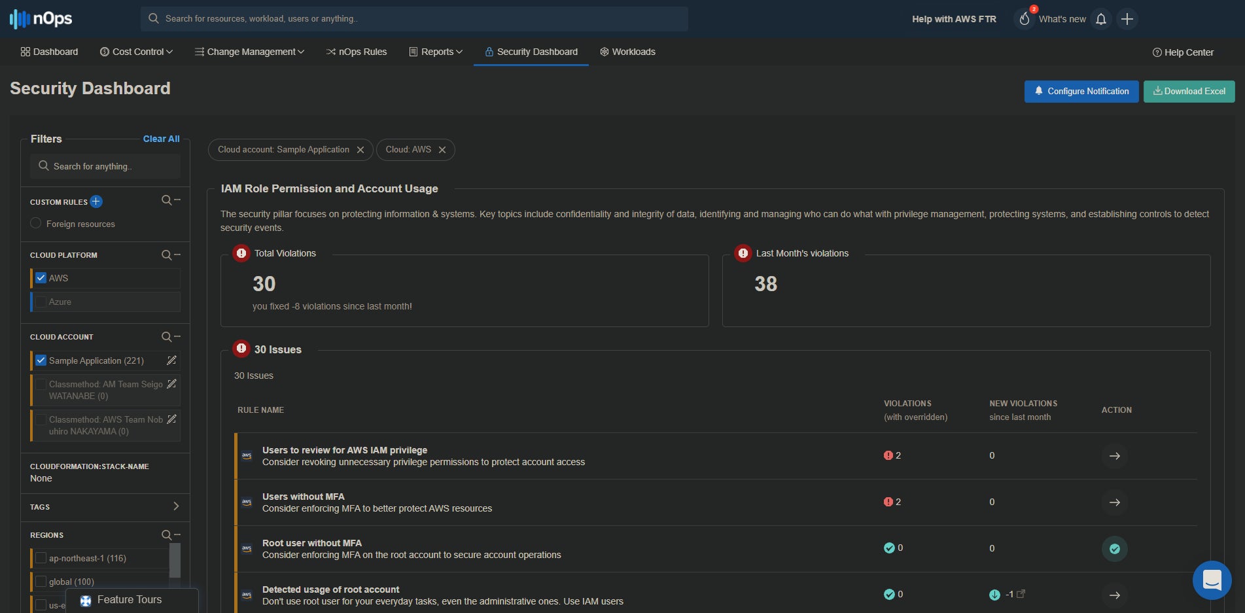Expand the Tags filter section
The height and width of the screenshot is (613, 1245).
[x=175, y=506]
